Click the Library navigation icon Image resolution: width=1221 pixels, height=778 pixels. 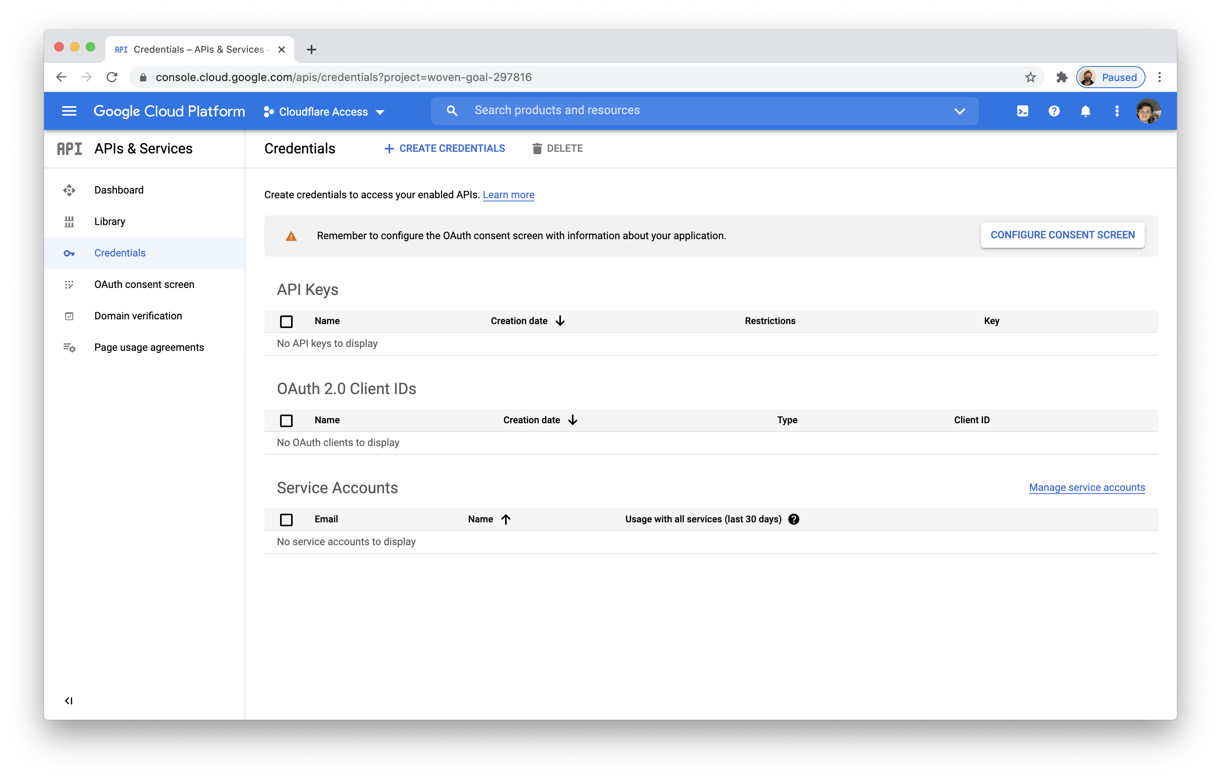69,221
